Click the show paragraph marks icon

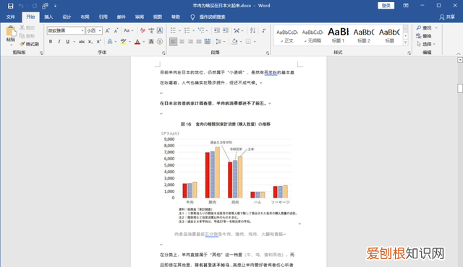coord(264,30)
